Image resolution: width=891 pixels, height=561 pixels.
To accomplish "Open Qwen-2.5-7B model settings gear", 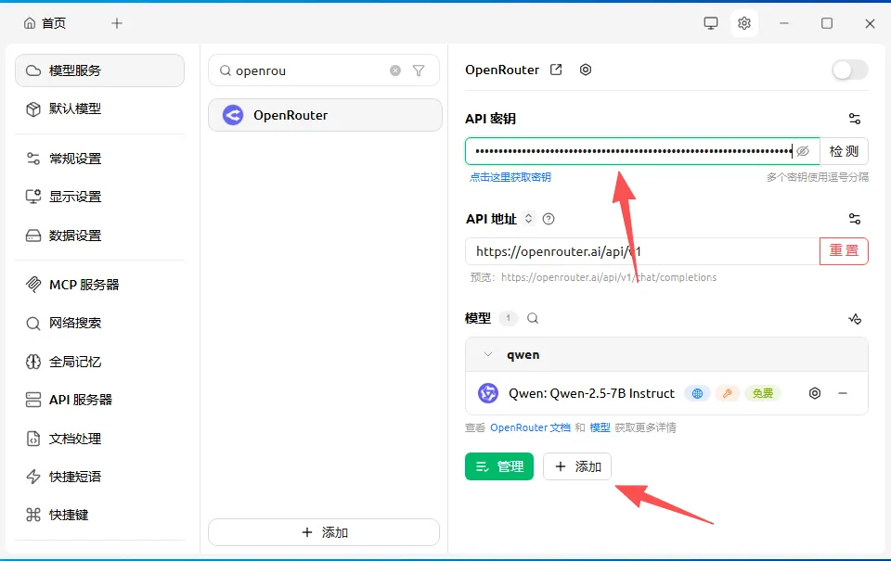I will click(x=815, y=393).
